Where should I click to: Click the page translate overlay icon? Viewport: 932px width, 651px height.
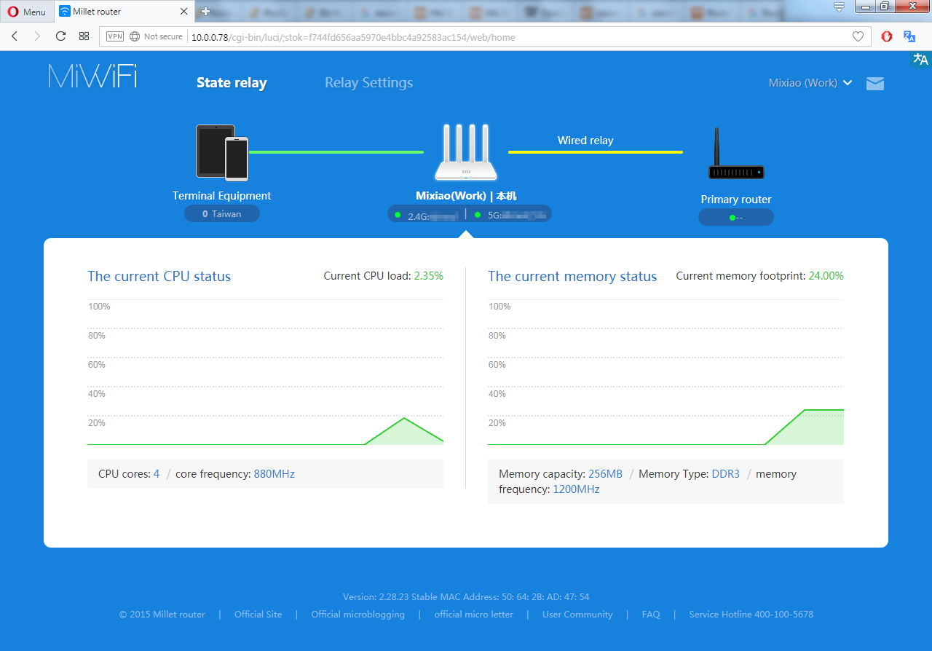[x=920, y=59]
